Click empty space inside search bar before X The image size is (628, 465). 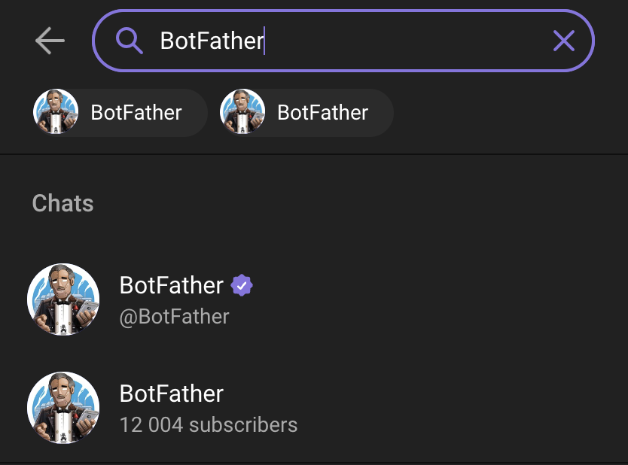pos(414,41)
